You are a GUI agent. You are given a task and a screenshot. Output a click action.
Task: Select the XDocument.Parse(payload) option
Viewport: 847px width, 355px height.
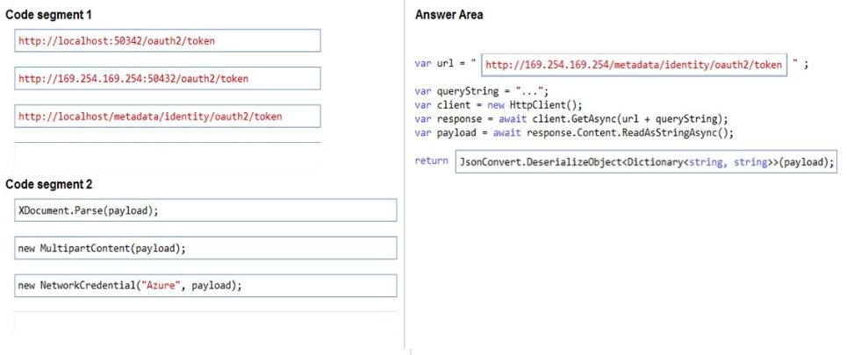[205, 209]
